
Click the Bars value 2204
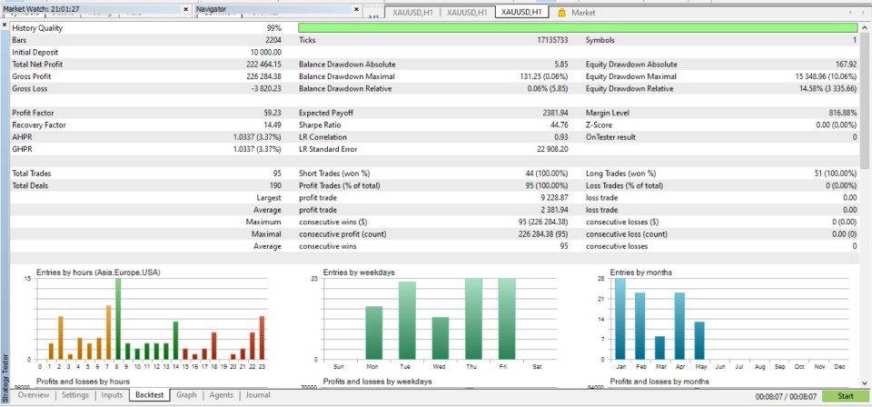(273, 40)
